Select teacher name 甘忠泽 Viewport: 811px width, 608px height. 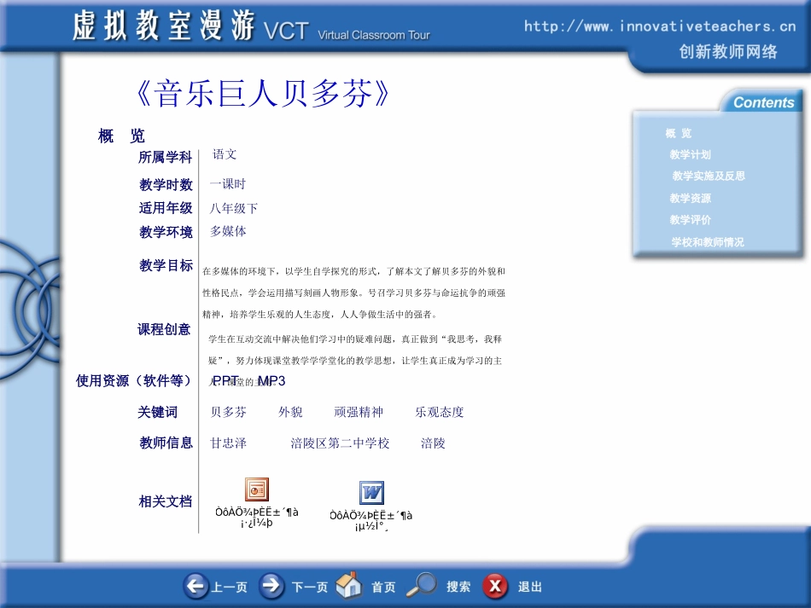[x=228, y=443]
